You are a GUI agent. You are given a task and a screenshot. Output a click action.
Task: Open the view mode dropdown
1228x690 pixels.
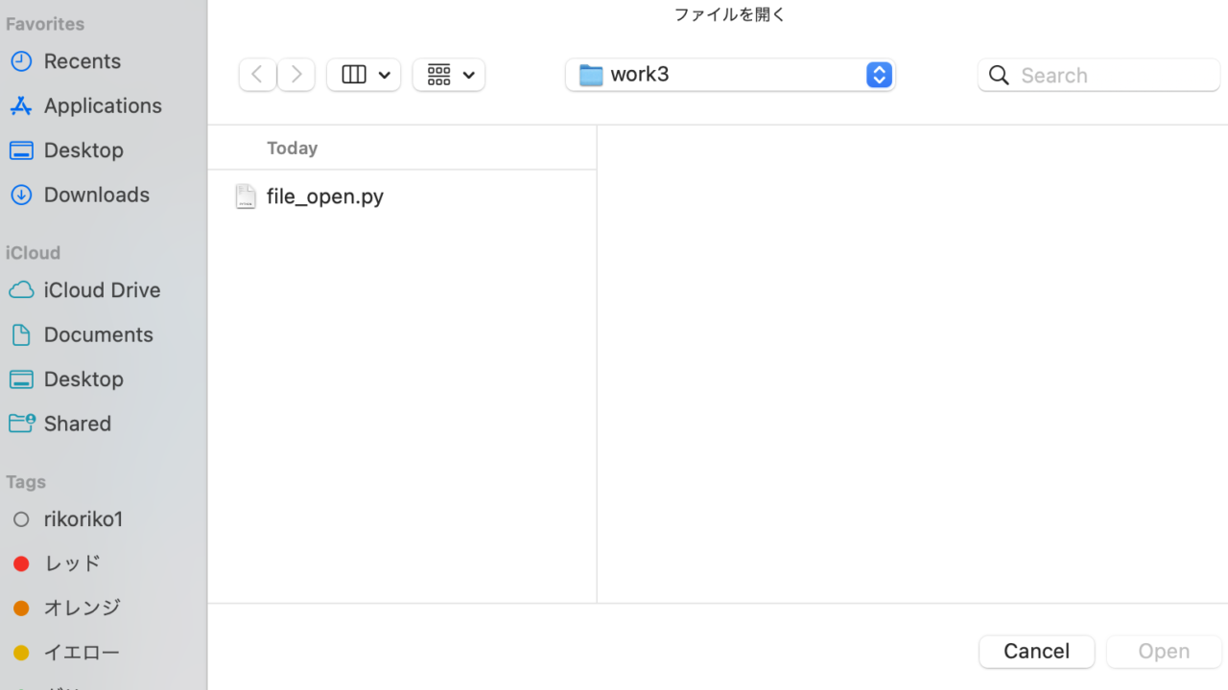(364, 74)
